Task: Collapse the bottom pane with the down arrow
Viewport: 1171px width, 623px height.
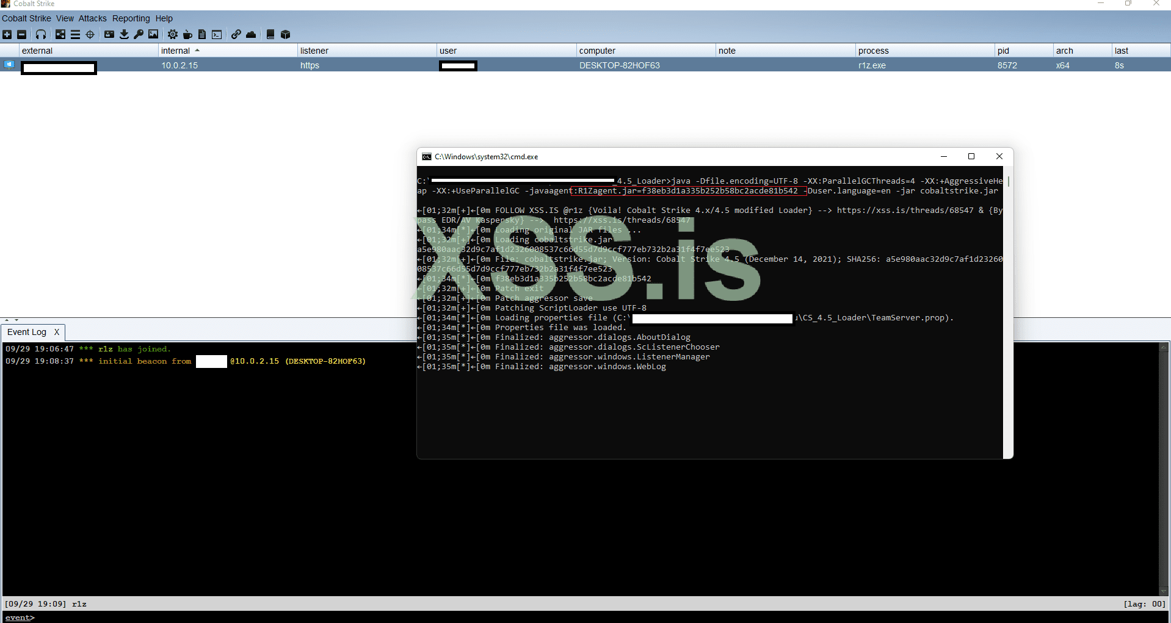Action: click(16, 320)
